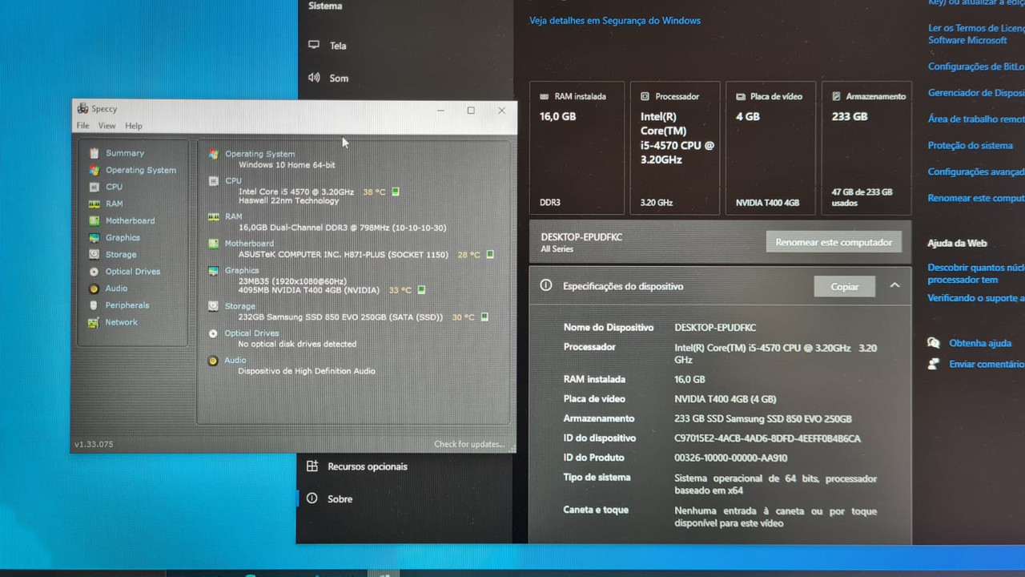Image resolution: width=1025 pixels, height=577 pixels.
Task: Click '232GB Samsung SSD 850 EVO 250GB' line
Action: pos(341,317)
